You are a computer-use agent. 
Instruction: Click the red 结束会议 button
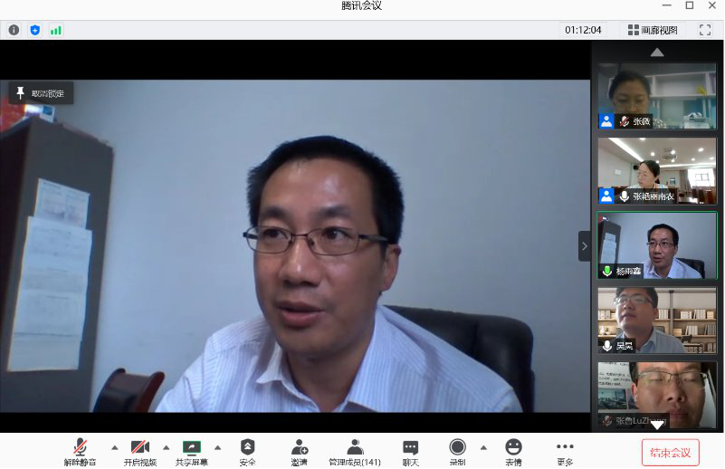(x=670, y=453)
